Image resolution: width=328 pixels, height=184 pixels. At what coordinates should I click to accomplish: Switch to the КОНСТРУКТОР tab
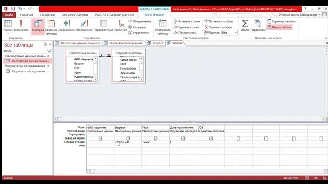click(x=154, y=15)
